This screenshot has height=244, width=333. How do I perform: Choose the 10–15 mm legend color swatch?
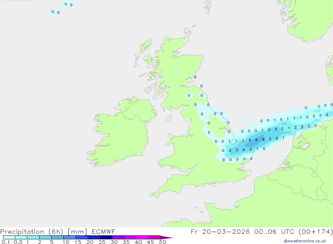point(70,237)
